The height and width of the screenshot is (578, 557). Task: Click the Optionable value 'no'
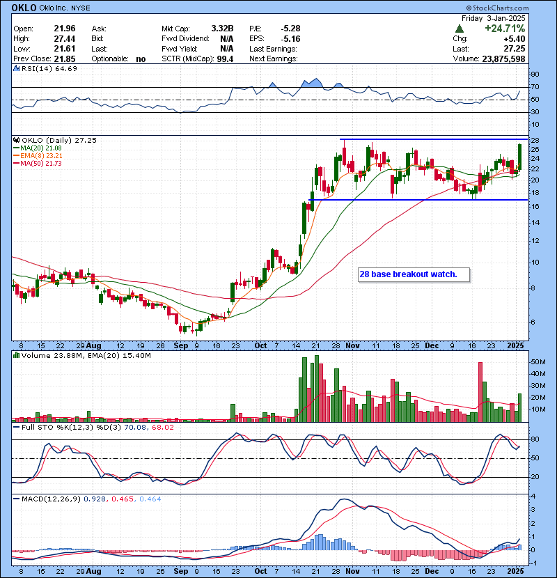click(x=141, y=59)
